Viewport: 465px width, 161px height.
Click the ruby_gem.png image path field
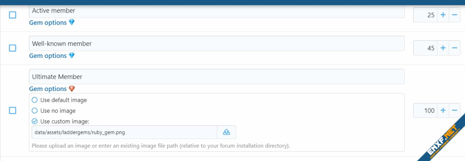[x=124, y=132]
